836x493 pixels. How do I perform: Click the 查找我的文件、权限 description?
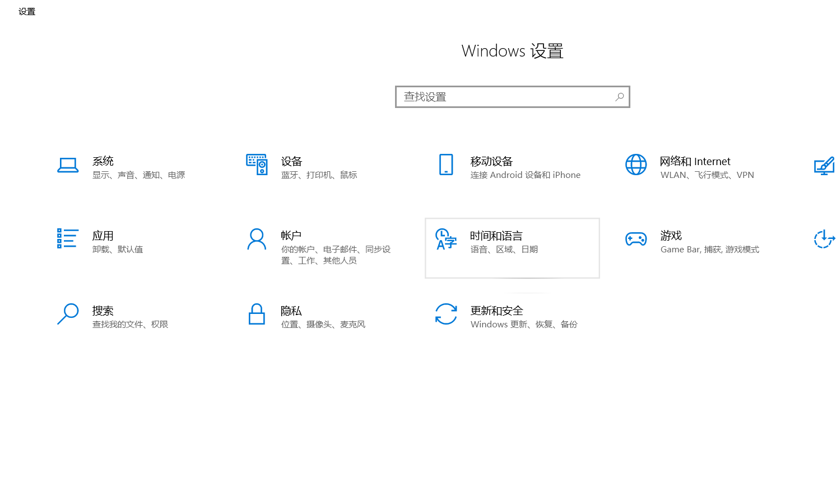(130, 325)
